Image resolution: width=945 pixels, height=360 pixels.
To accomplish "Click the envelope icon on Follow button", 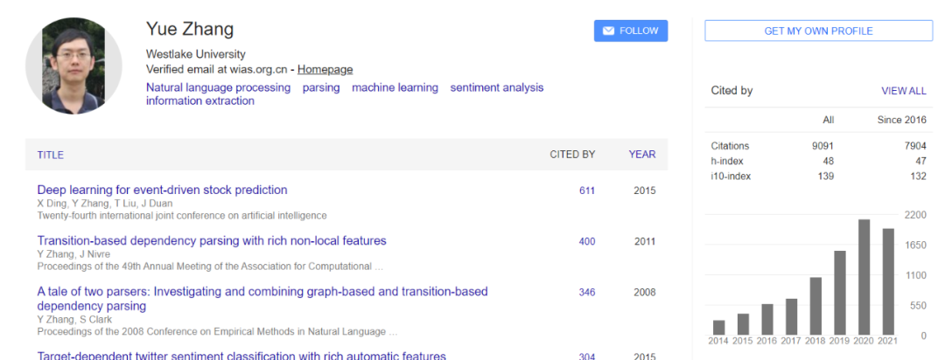I will click(x=608, y=31).
